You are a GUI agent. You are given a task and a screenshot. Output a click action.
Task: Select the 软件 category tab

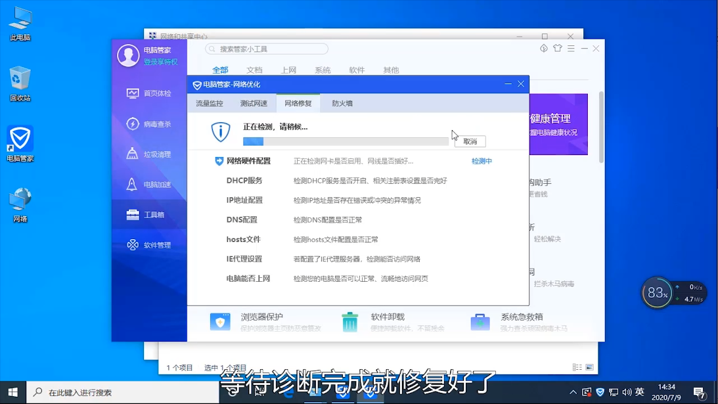[x=357, y=70]
